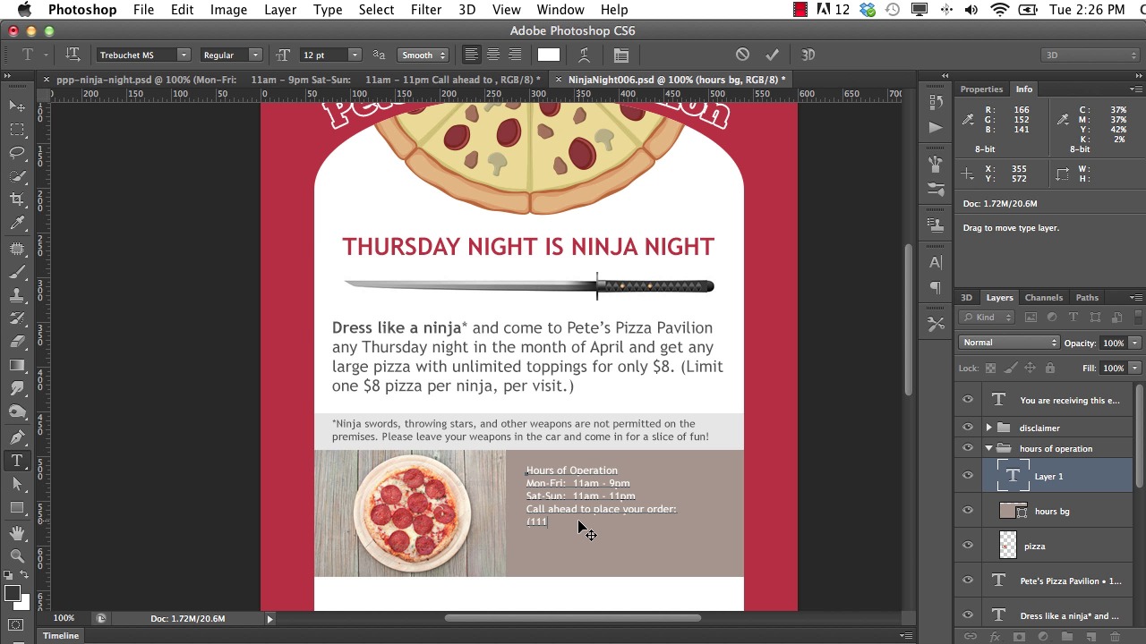Click the text color swatch in options bar
The width and height of the screenshot is (1146, 644).
coord(549,55)
